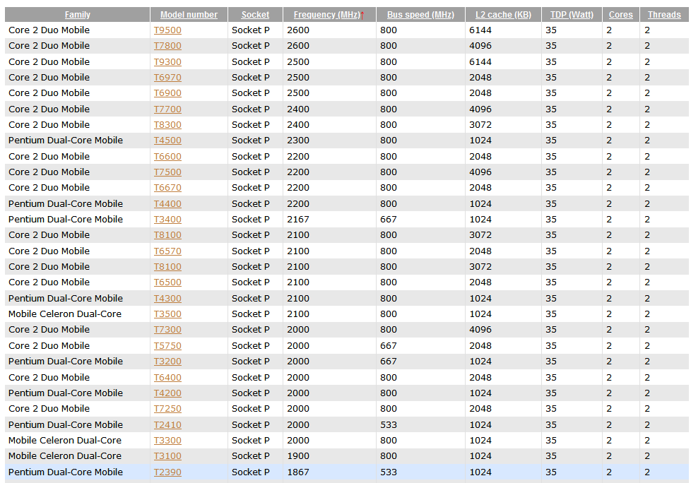Open the T3100 model link
691x483 pixels.
coord(167,456)
